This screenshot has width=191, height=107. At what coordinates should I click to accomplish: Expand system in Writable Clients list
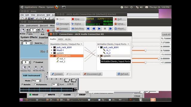98,56
